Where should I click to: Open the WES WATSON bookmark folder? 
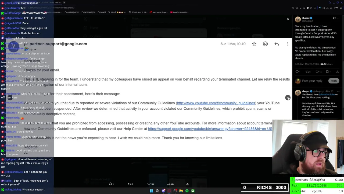(x=89, y=12)
